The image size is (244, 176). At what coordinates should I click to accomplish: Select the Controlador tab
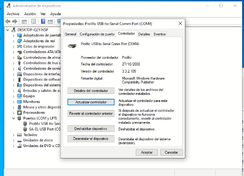point(126,34)
